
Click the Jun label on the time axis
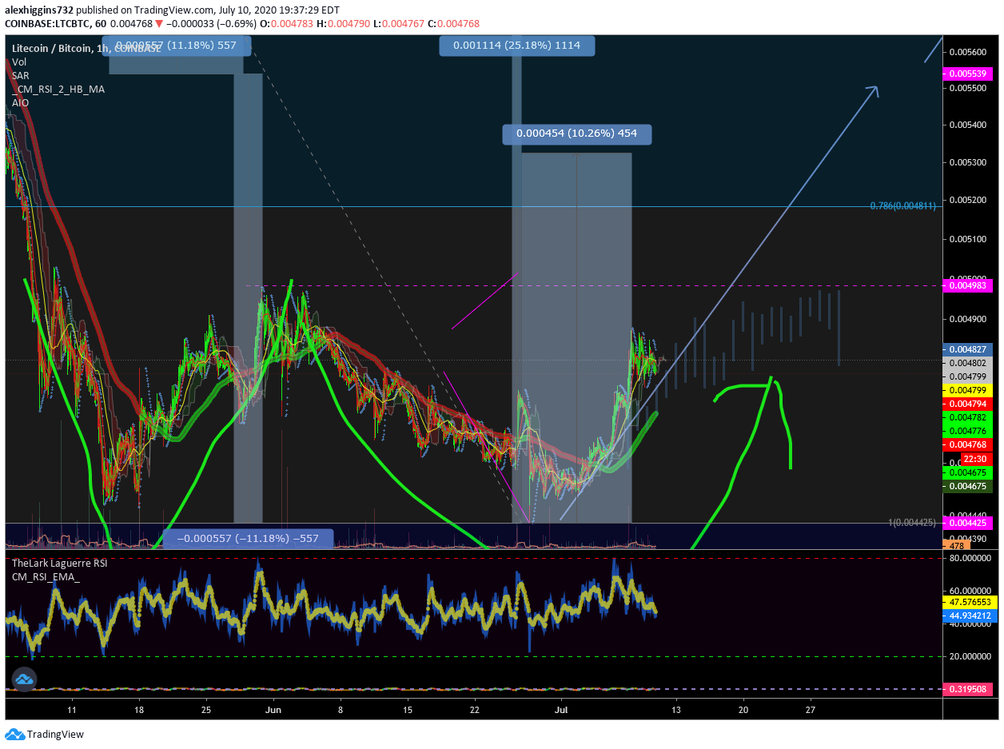pyautogui.click(x=273, y=709)
